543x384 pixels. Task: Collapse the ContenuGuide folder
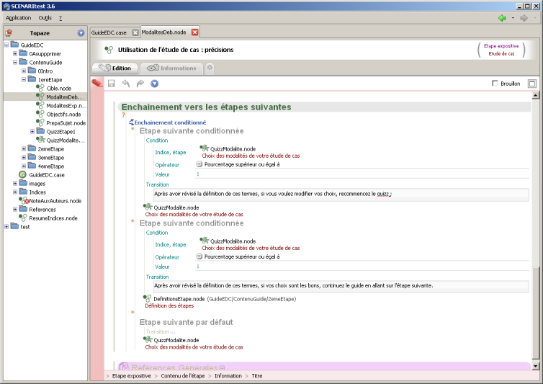14,62
